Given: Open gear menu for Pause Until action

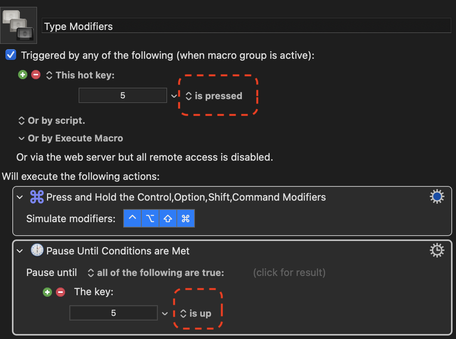Looking at the screenshot, I should (x=437, y=251).
